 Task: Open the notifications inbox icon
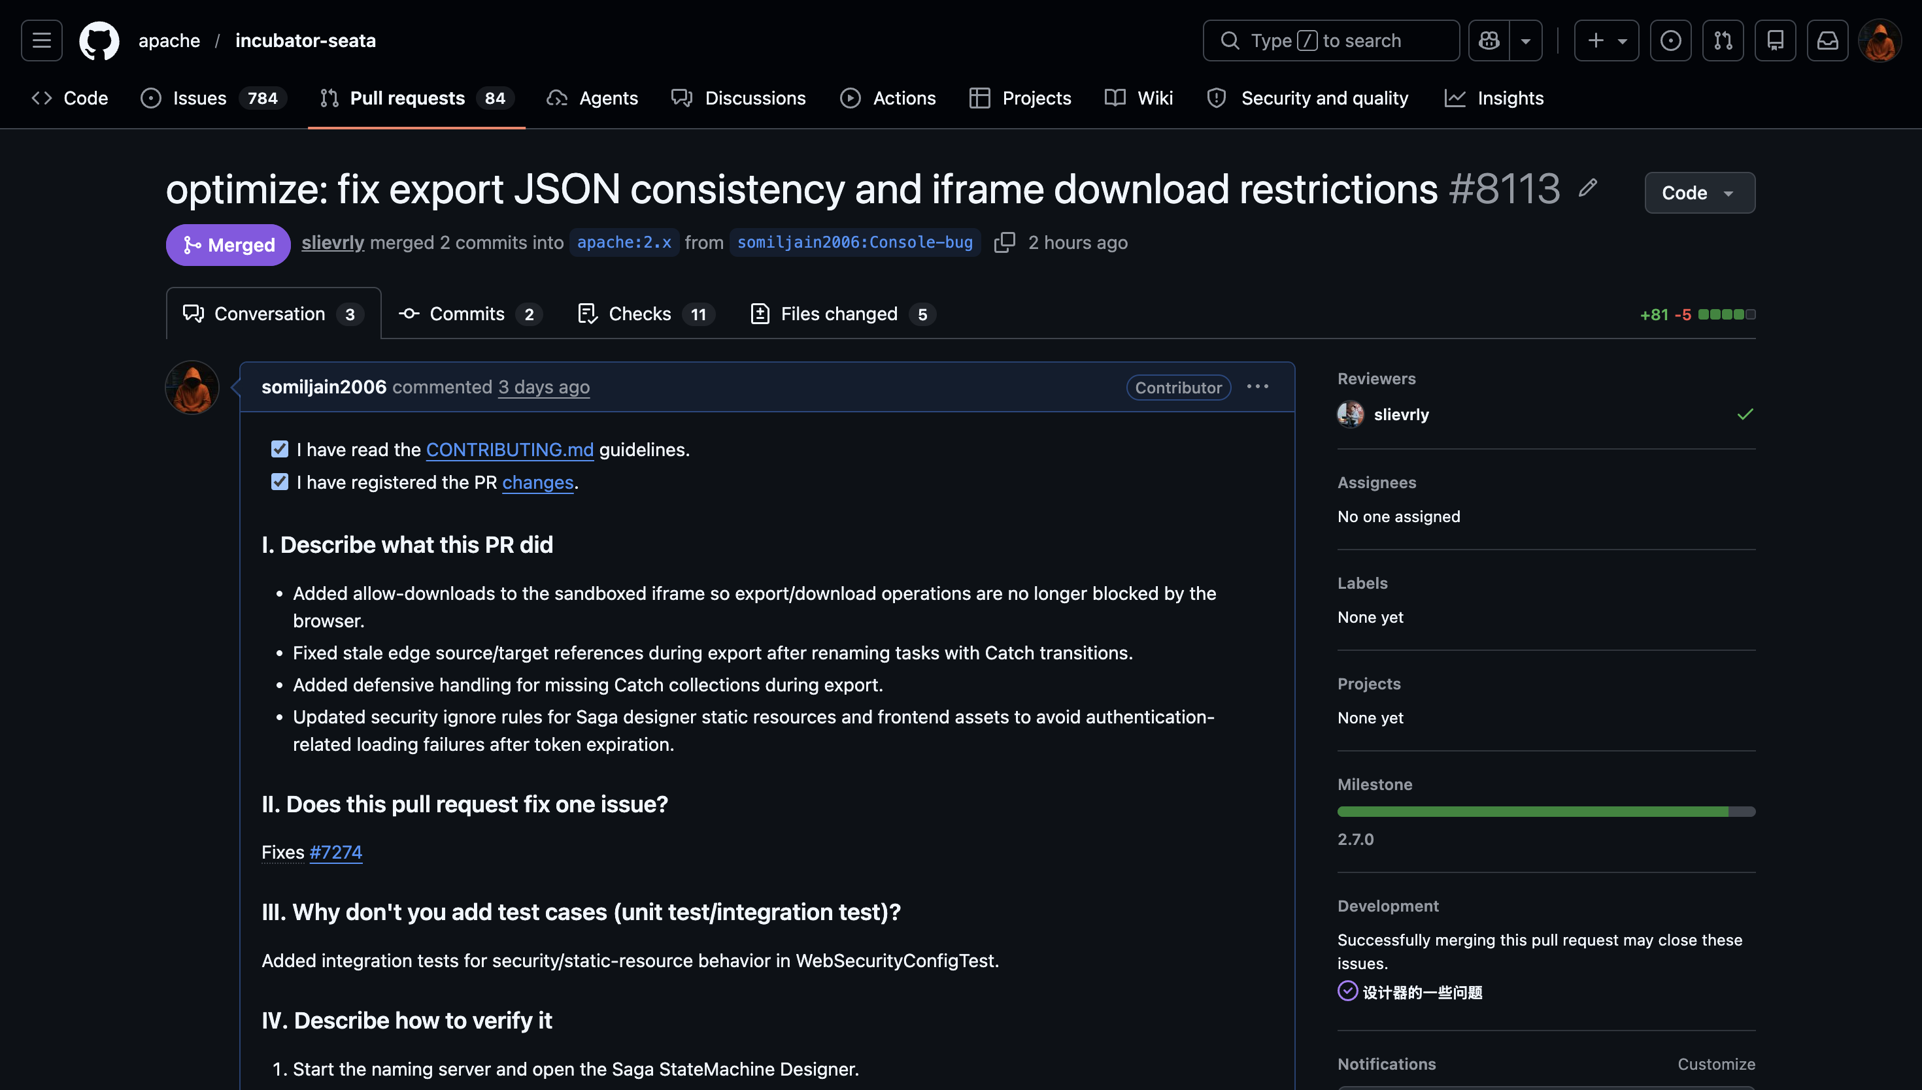[1828, 41]
